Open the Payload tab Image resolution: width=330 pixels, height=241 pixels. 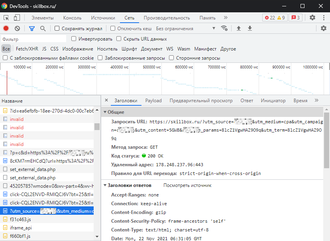click(x=153, y=101)
